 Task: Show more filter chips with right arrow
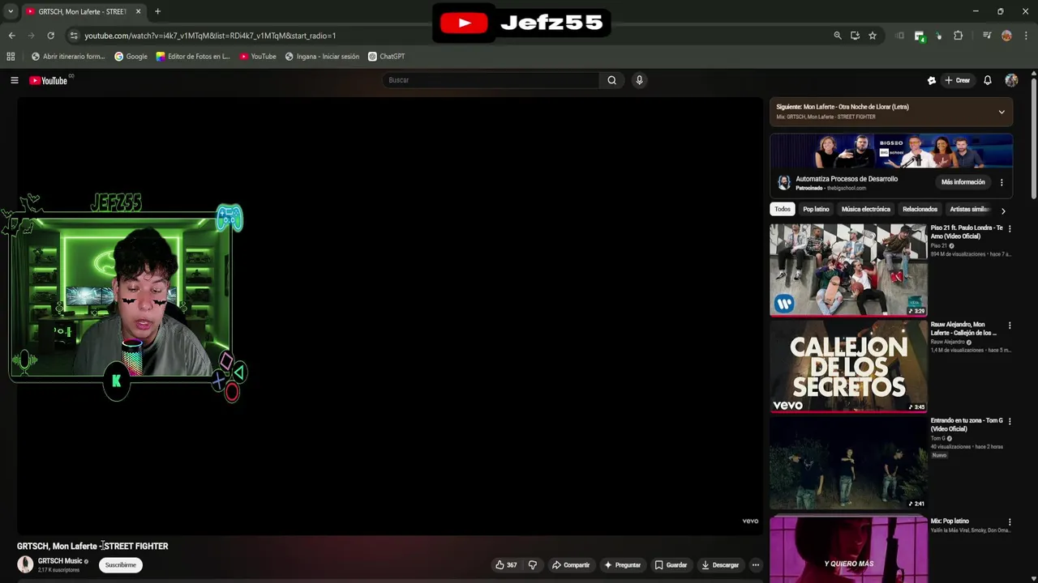click(1003, 211)
